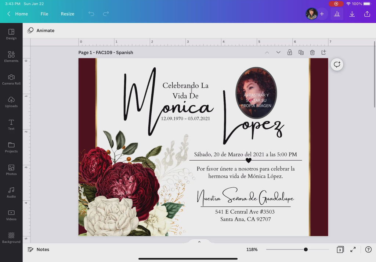Duplicate page 1 icon

pyautogui.click(x=301, y=52)
